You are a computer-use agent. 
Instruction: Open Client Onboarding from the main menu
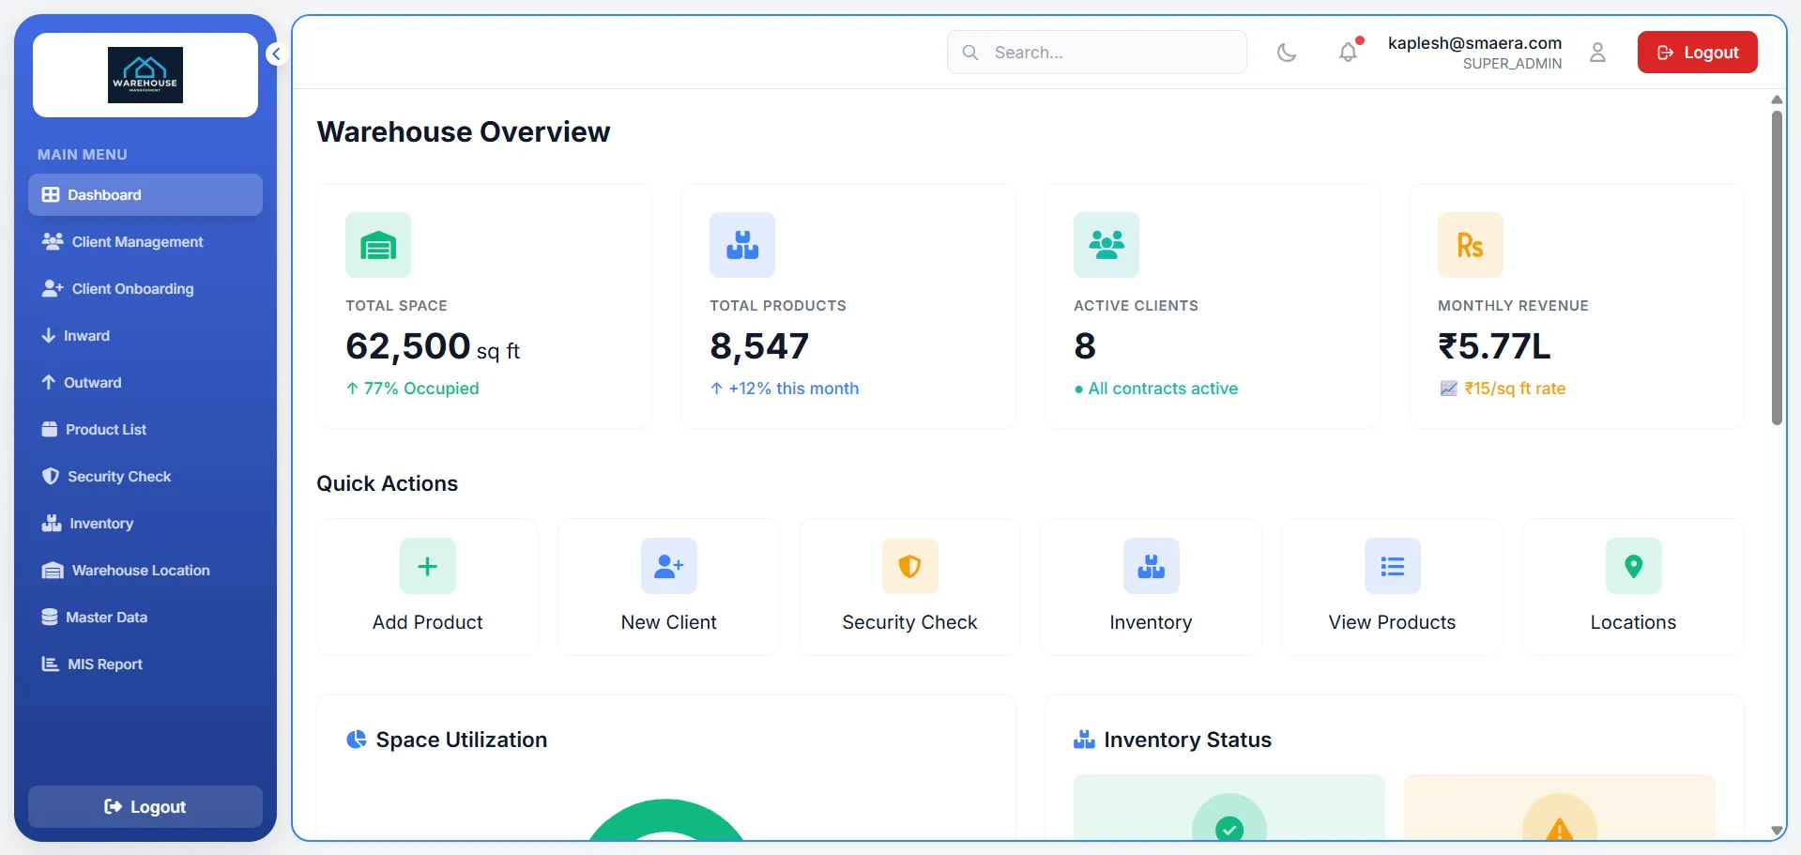pos(132,289)
